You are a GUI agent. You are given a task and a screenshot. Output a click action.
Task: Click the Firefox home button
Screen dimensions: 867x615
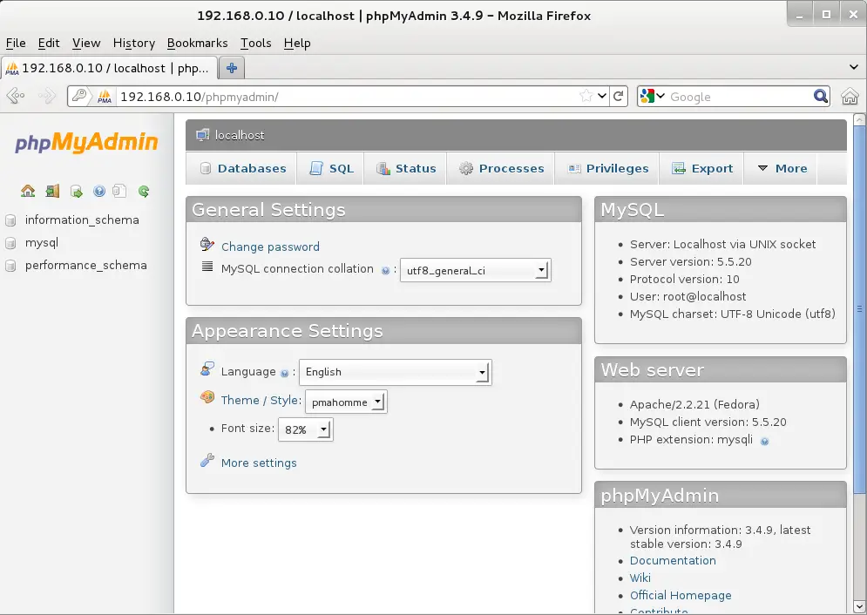pos(850,96)
